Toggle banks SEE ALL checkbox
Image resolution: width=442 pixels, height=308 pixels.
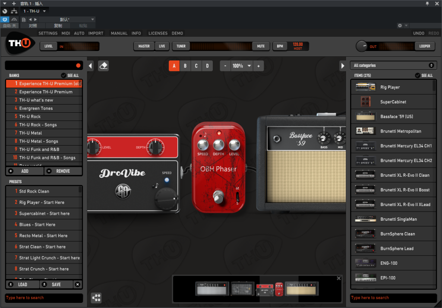pos(63,75)
